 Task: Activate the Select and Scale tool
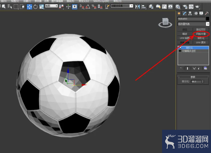(41, 7)
